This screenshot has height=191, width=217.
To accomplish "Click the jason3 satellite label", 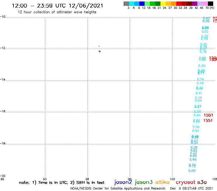I will [x=144, y=182].
